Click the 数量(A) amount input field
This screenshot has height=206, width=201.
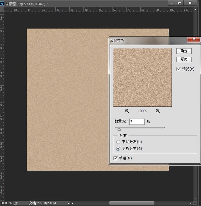click(x=137, y=122)
